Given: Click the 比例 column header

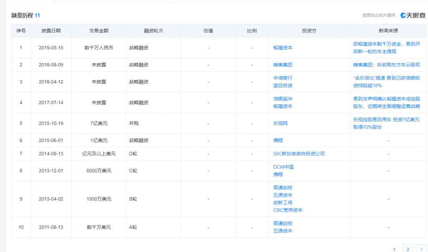Looking at the screenshot, I should tap(252, 31).
